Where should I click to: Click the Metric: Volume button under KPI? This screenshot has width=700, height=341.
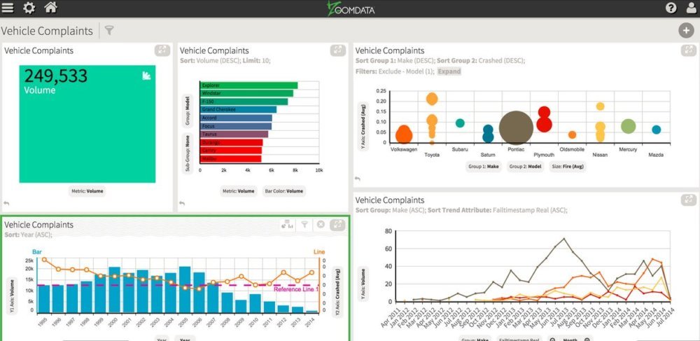(x=87, y=190)
